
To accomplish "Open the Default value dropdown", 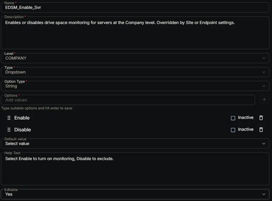I will pyautogui.click(x=135, y=143).
